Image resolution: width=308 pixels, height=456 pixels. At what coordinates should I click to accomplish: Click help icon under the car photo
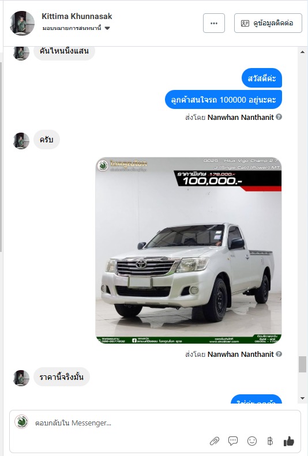(279, 354)
